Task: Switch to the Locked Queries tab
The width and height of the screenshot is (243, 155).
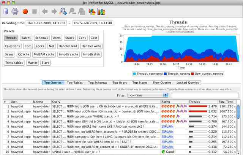Action: tap(188, 83)
